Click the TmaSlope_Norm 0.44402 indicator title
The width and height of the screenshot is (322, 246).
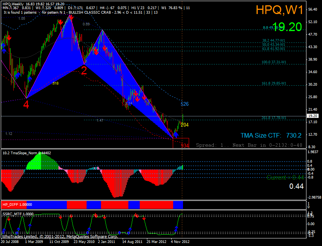click(x=27, y=153)
